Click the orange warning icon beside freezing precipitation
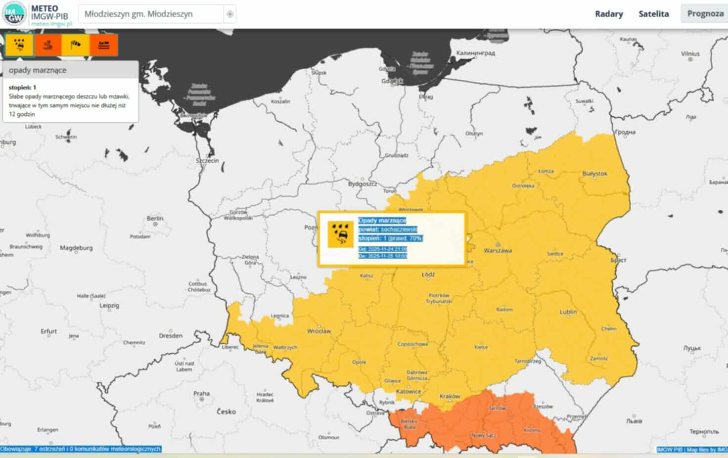The height and width of the screenshot is (458, 728). tap(47, 45)
